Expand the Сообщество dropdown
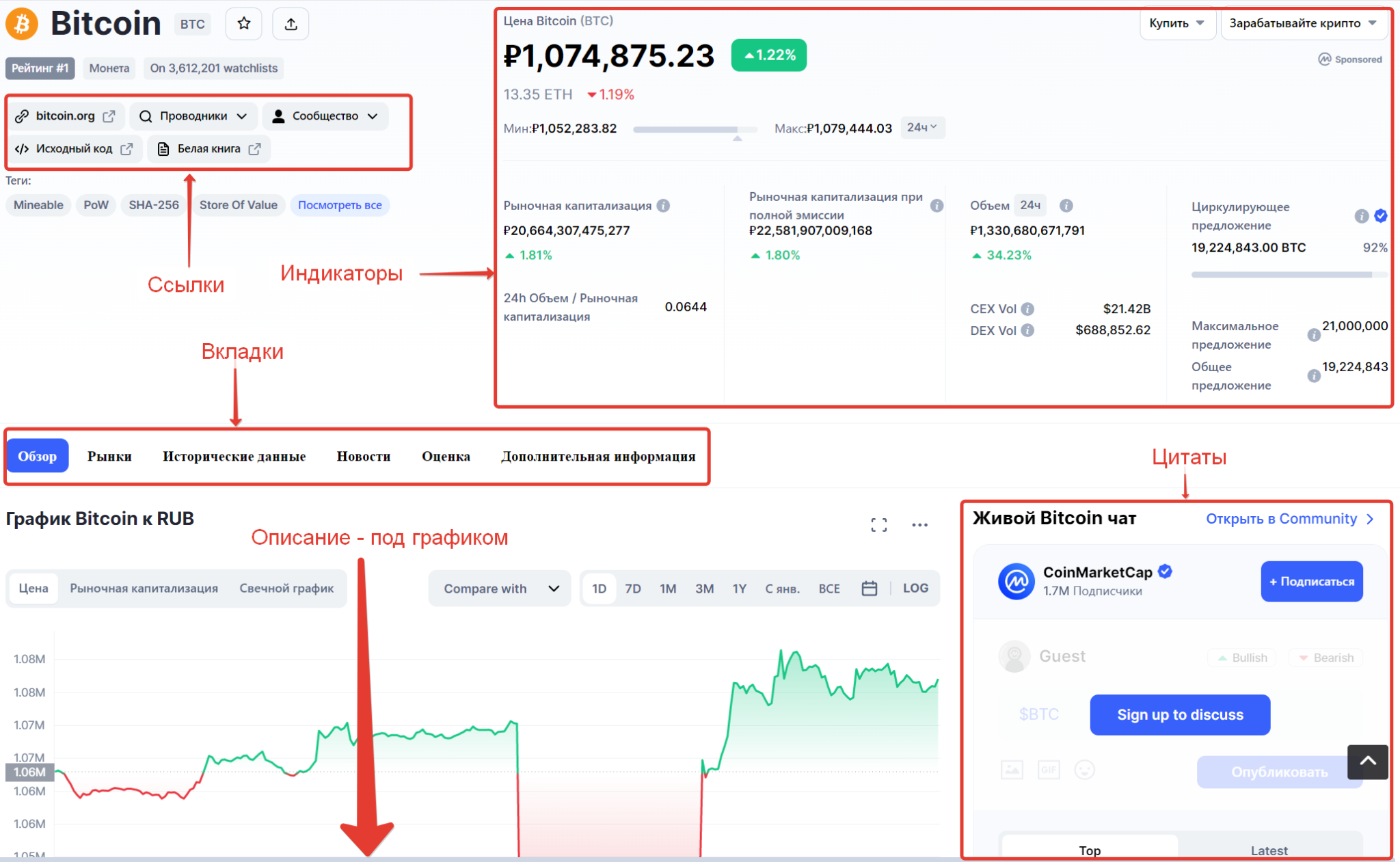1400x862 pixels. tap(325, 116)
